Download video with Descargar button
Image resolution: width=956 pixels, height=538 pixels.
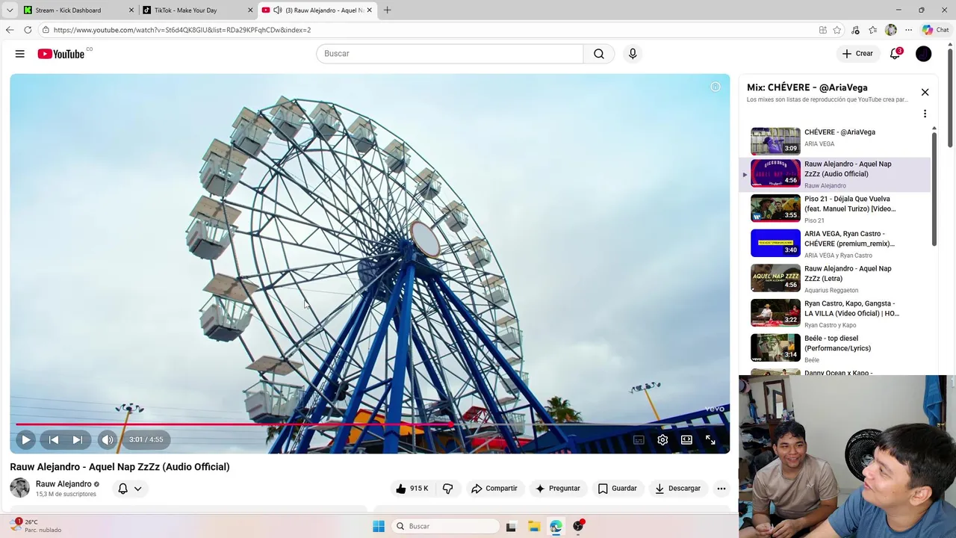tap(677, 489)
